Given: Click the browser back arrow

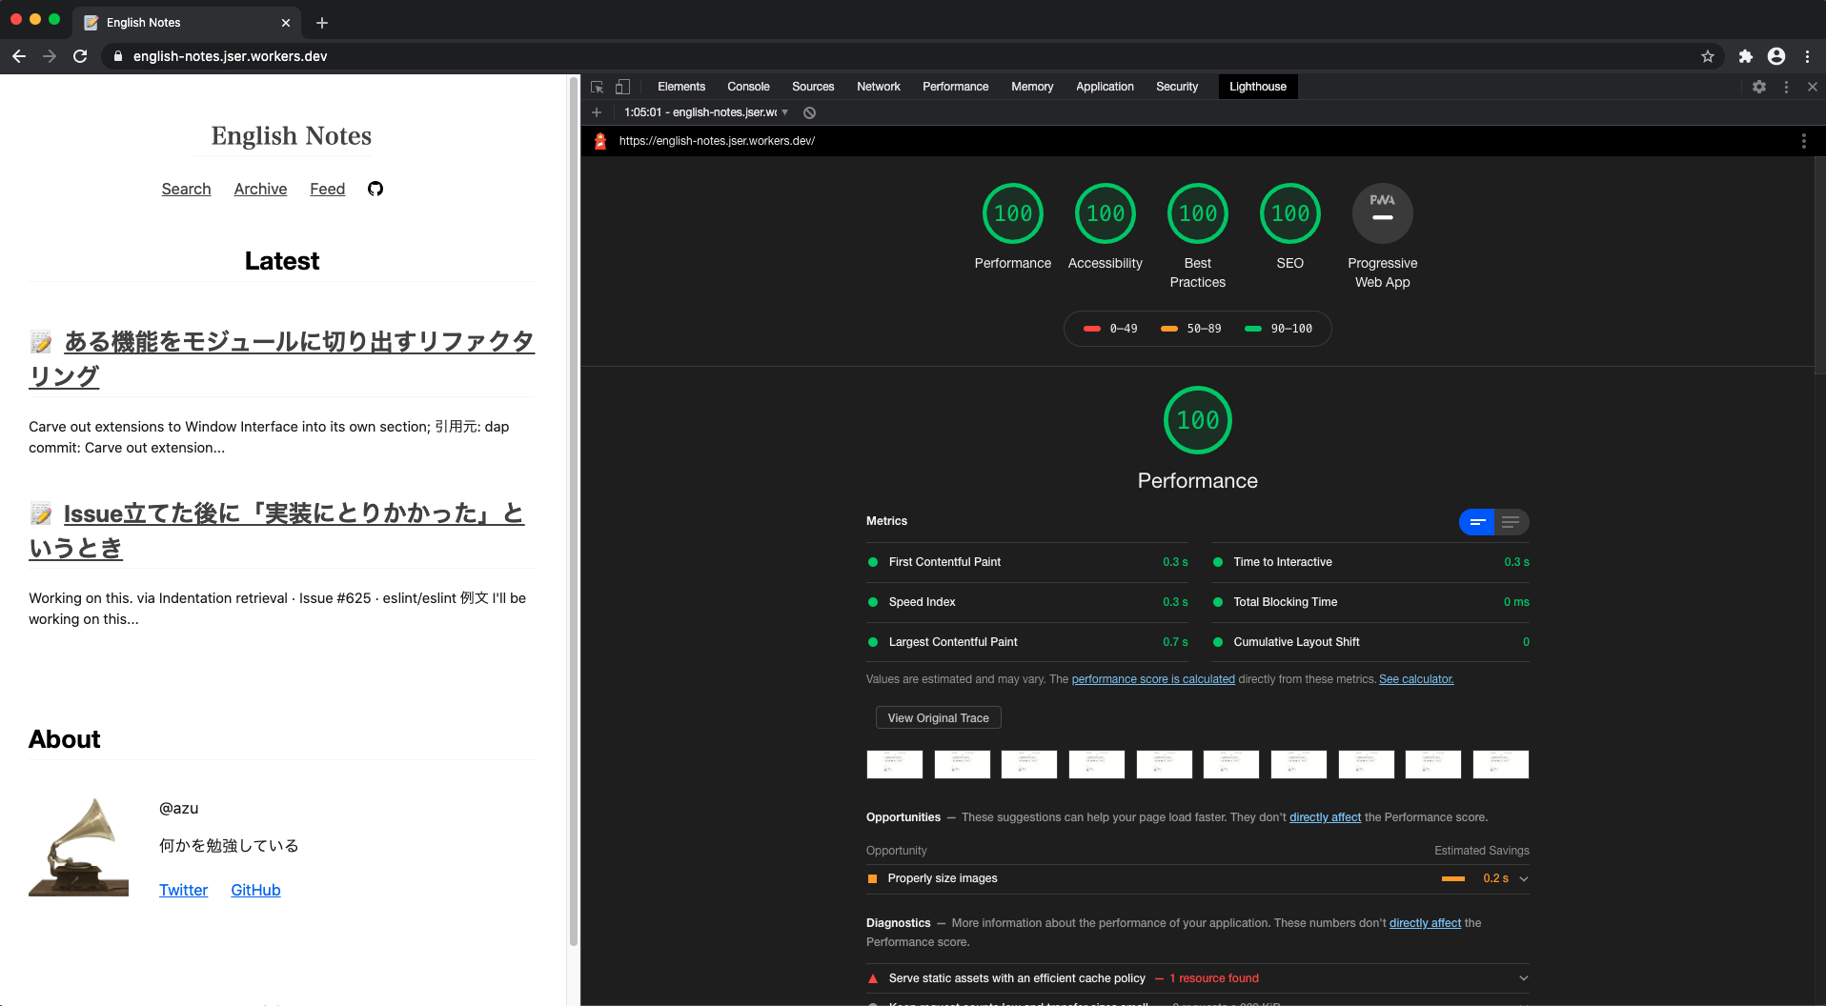Looking at the screenshot, I should coord(19,56).
